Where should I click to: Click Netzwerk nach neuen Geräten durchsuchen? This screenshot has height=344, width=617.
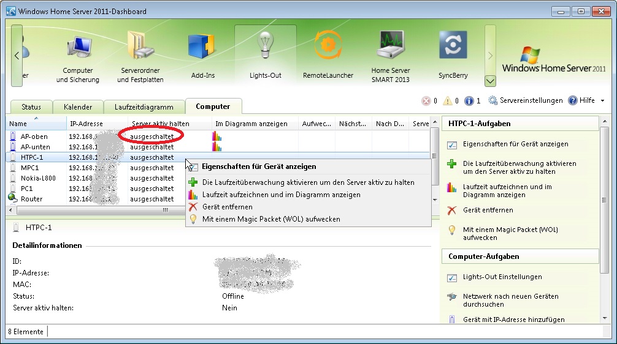pyautogui.click(x=511, y=300)
